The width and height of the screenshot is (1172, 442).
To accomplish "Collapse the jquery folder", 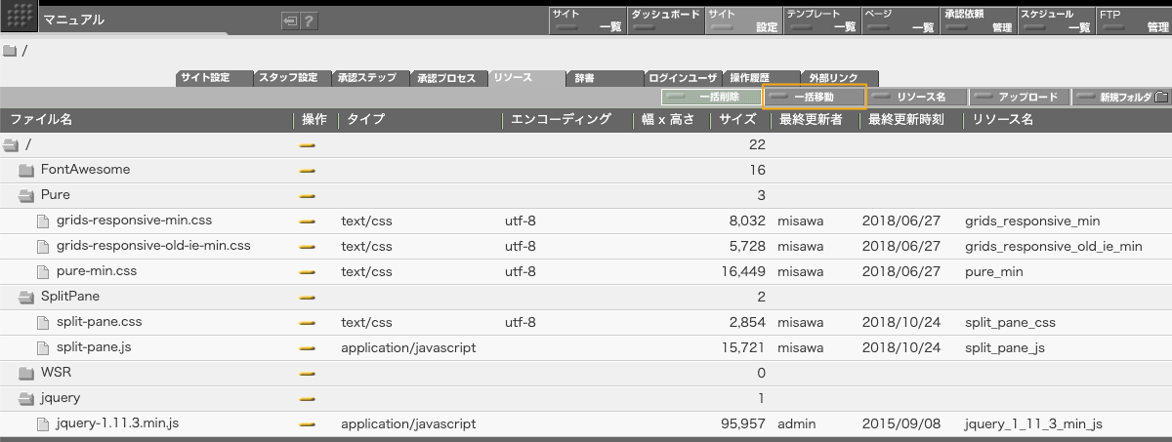I will pos(26,398).
